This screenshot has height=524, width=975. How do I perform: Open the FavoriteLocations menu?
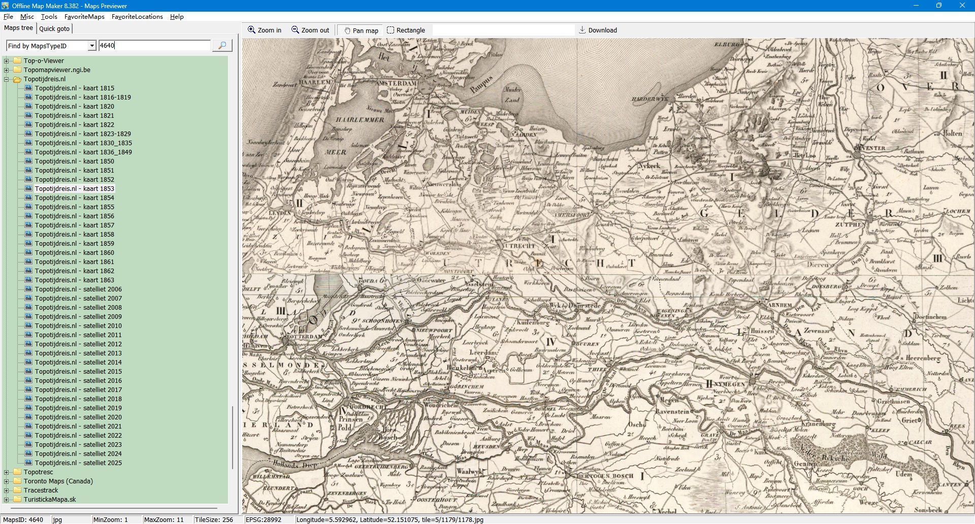point(137,17)
